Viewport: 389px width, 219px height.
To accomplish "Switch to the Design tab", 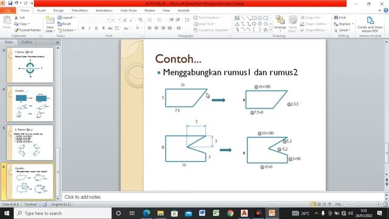I will click(x=58, y=10).
